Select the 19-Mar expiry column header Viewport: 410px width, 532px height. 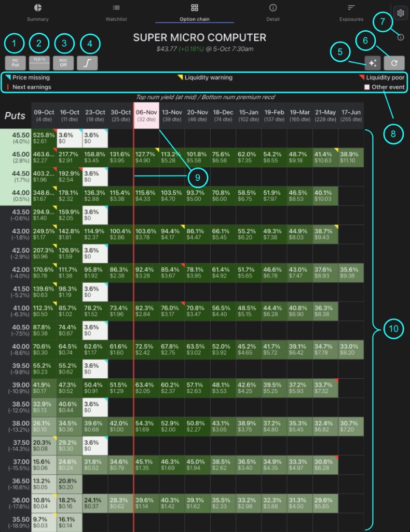pos(300,115)
